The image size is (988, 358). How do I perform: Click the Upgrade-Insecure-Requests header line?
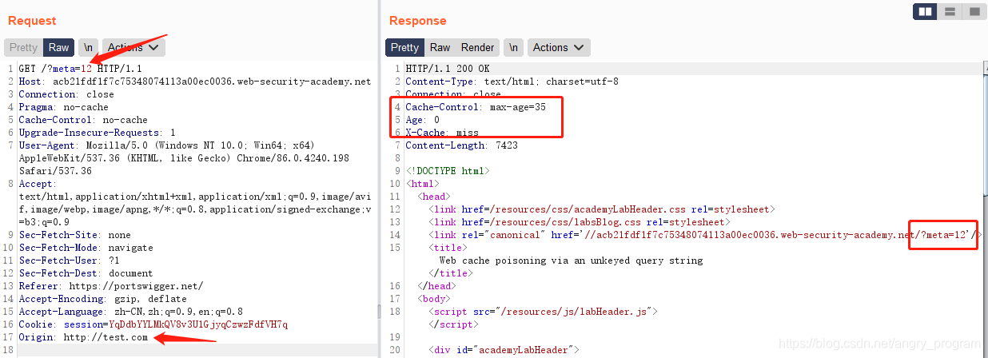(x=97, y=133)
